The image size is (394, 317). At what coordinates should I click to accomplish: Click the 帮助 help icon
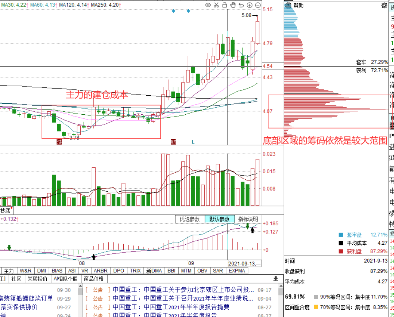(x=288, y=5)
